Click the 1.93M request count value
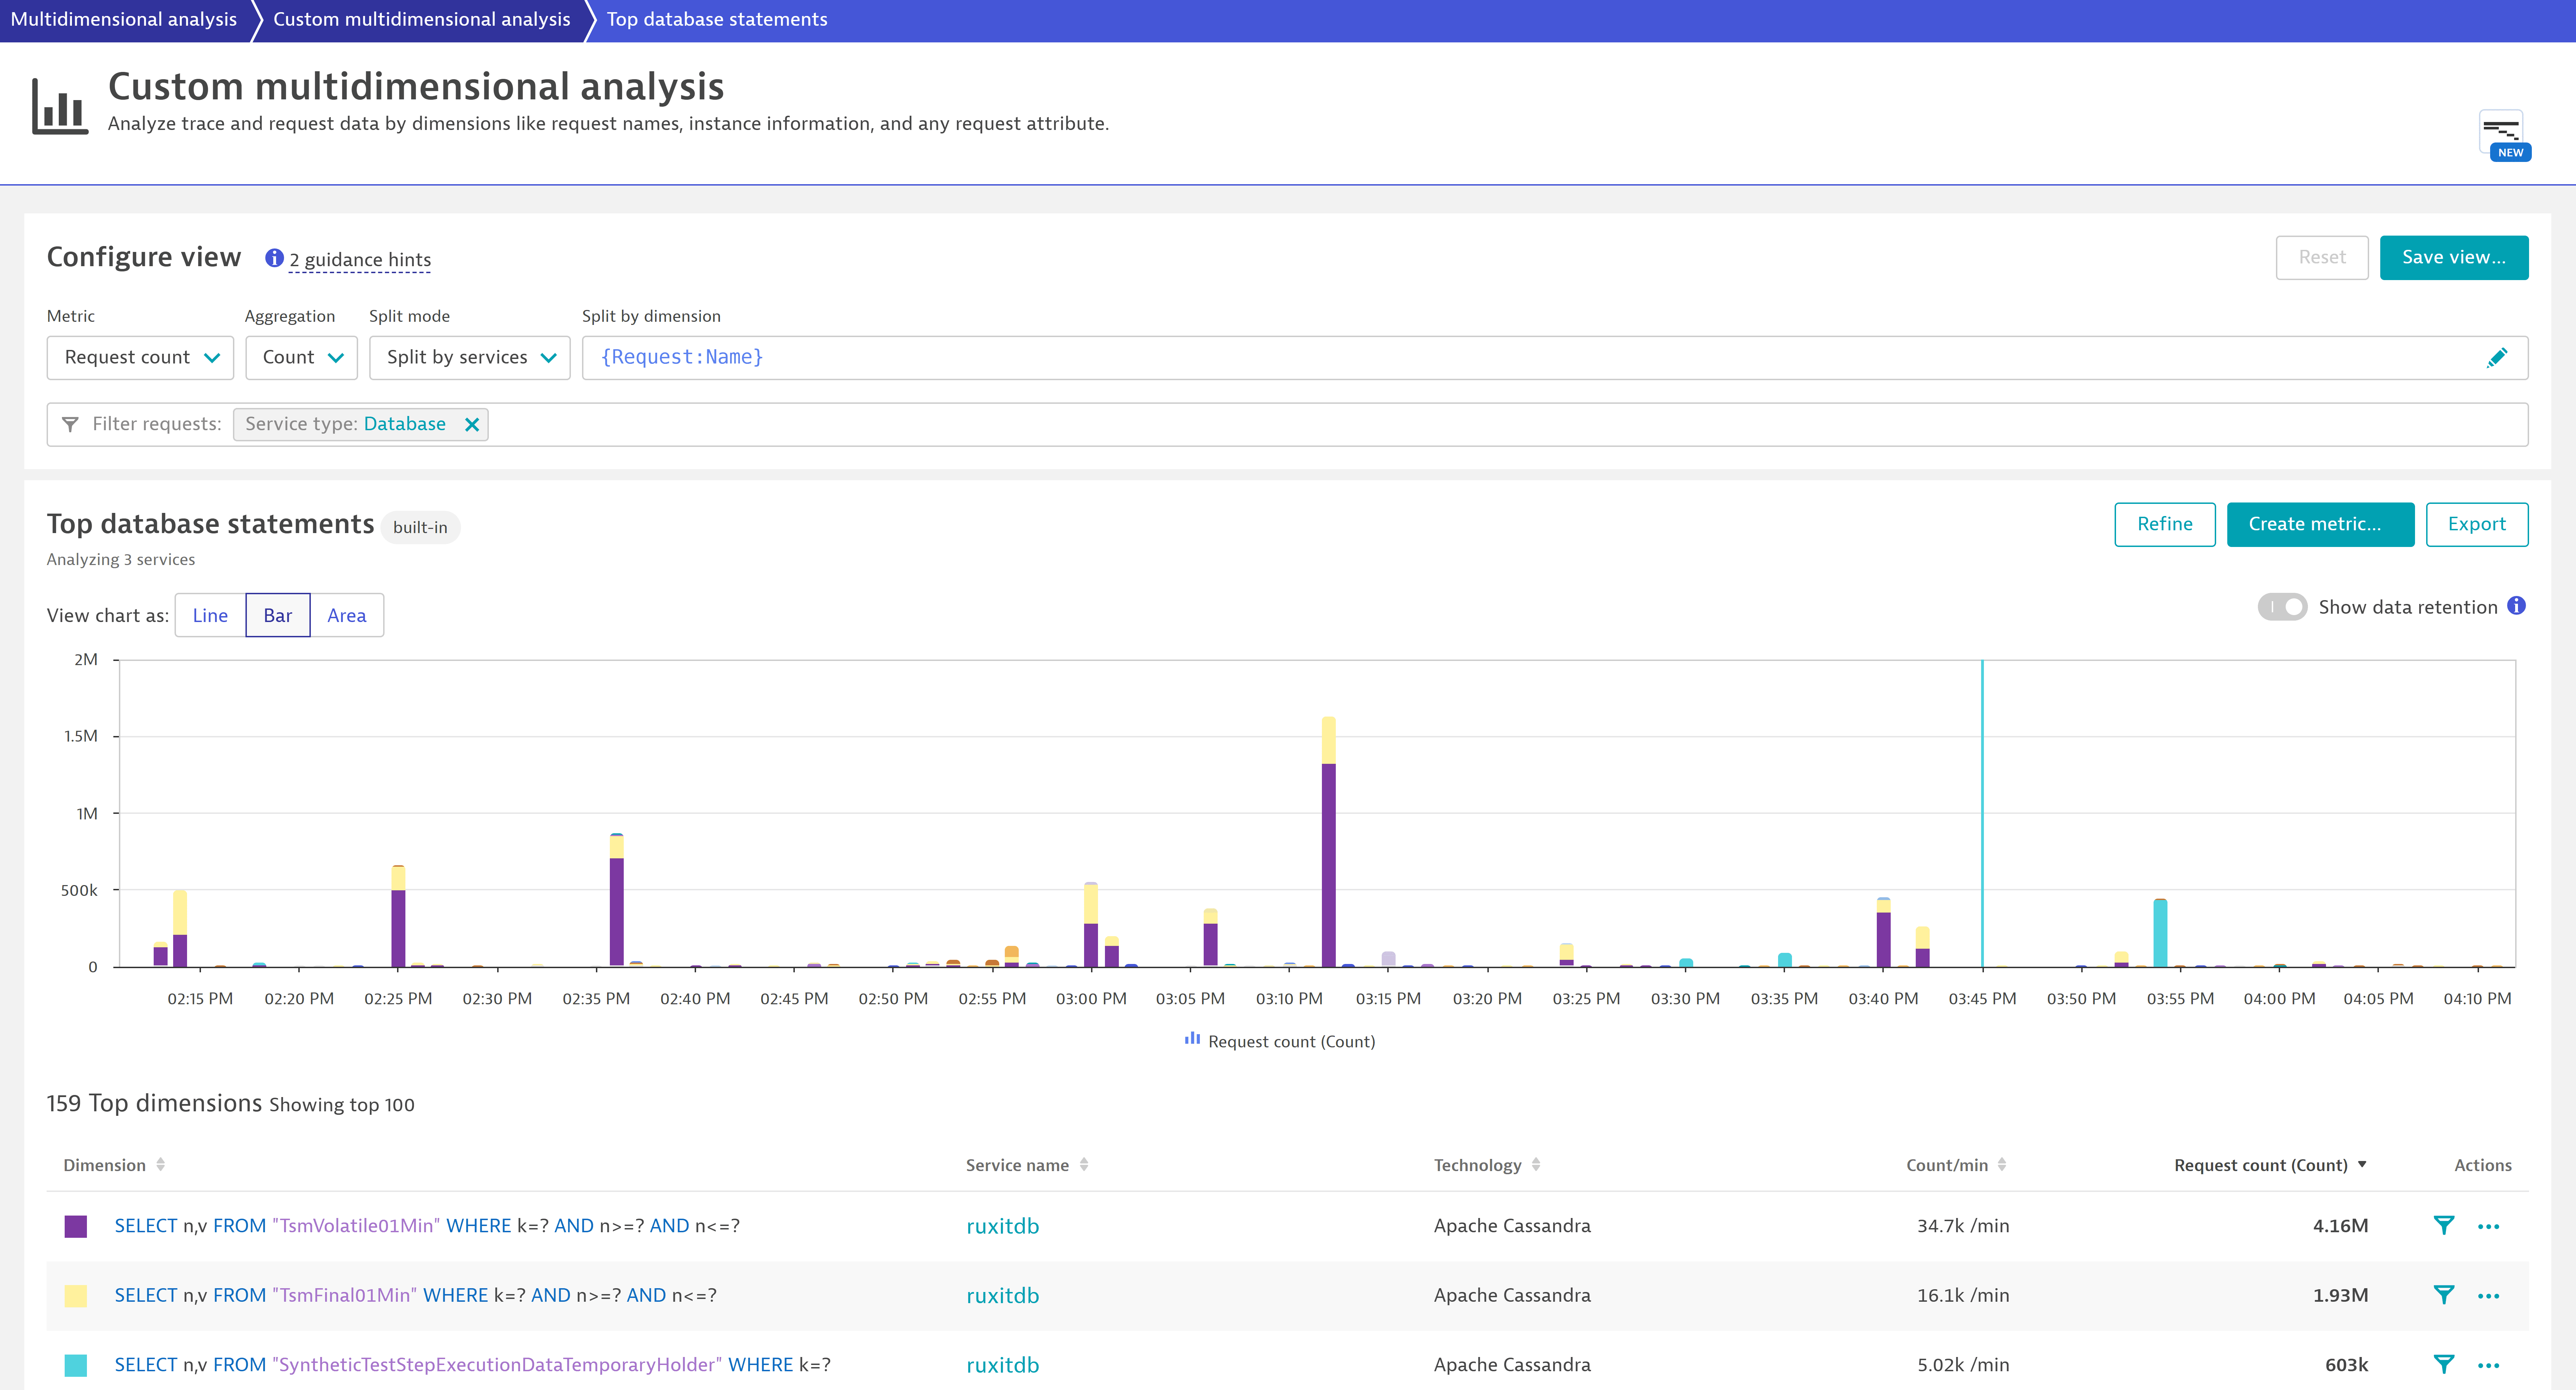 (2340, 1296)
